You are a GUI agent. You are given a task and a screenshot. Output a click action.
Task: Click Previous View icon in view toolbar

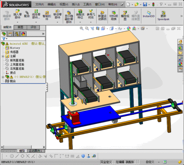tap(92, 28)
